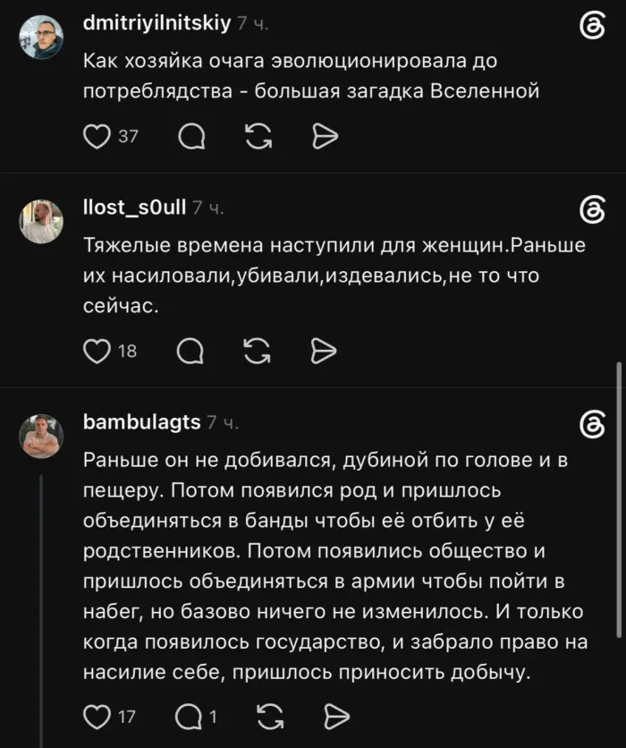This screenshot has height=748, width=626.
Task: Click Threads logo beside llost_s0ull's post
Action: 592,210
